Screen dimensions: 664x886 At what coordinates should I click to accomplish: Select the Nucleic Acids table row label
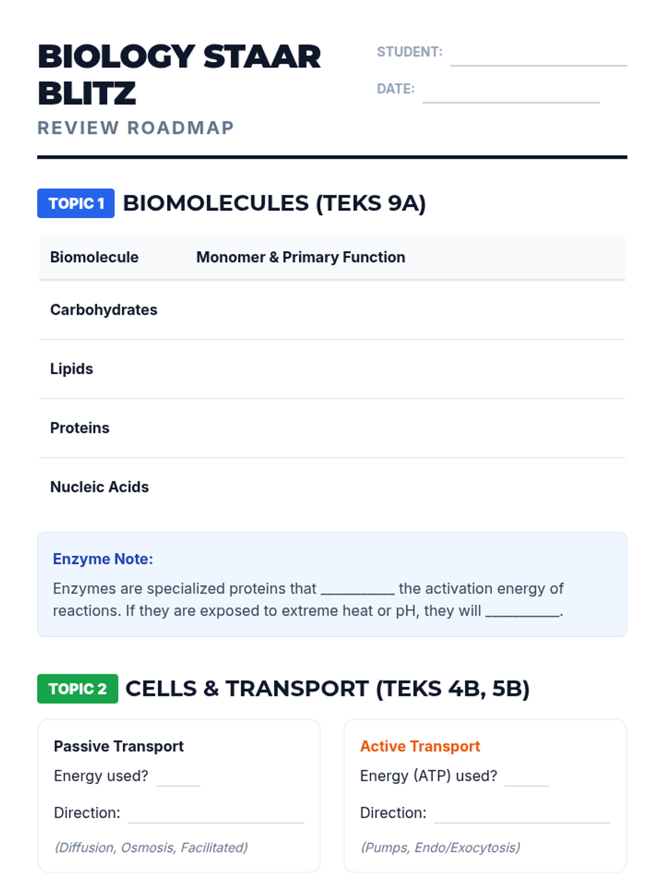click(100, 487)
